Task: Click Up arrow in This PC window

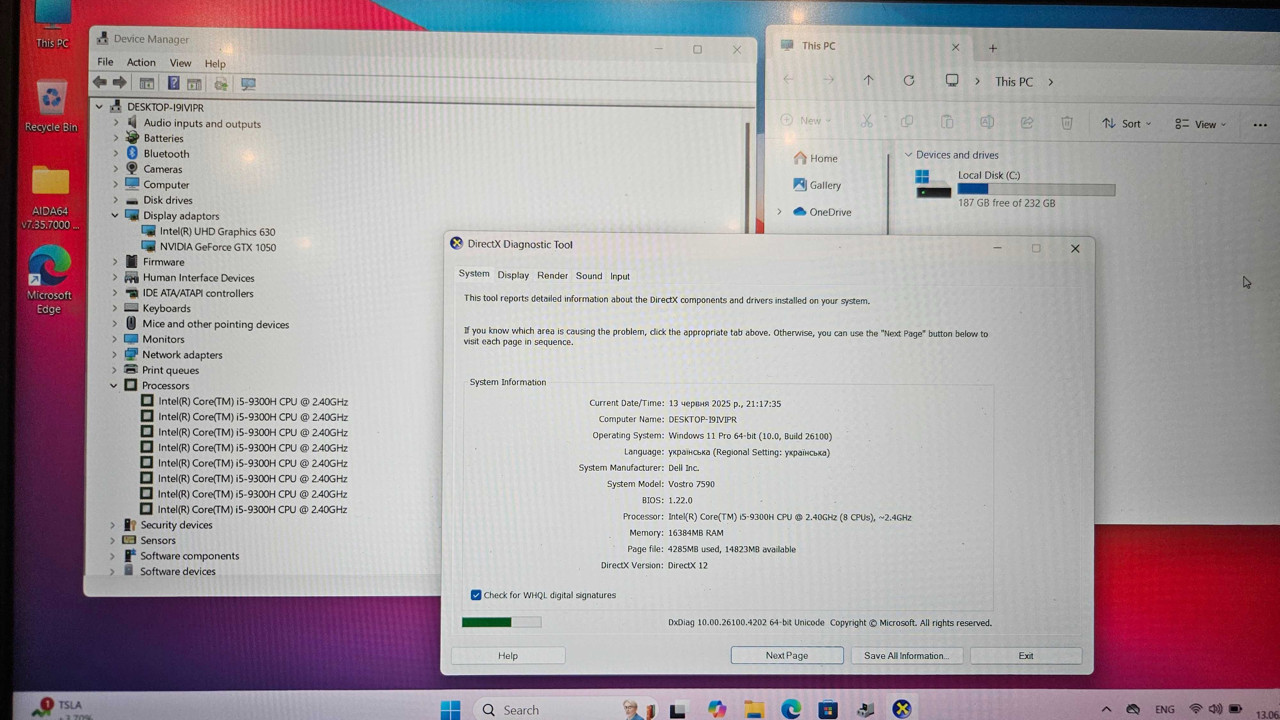Action: click(868, 80)
